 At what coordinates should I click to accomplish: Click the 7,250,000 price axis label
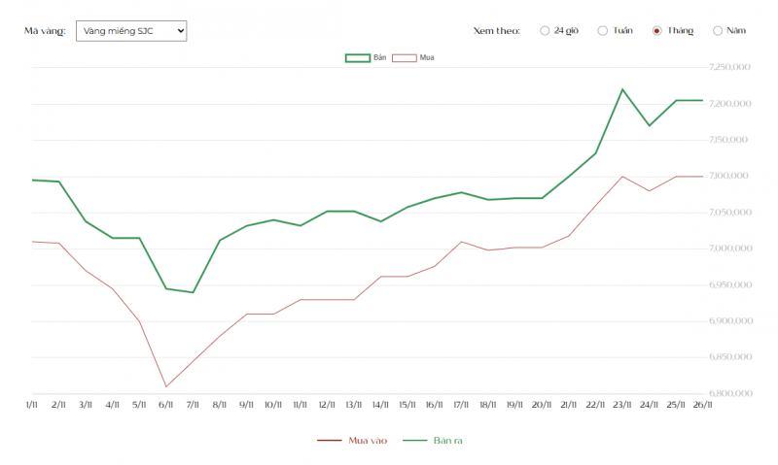[x=733, y=68]
